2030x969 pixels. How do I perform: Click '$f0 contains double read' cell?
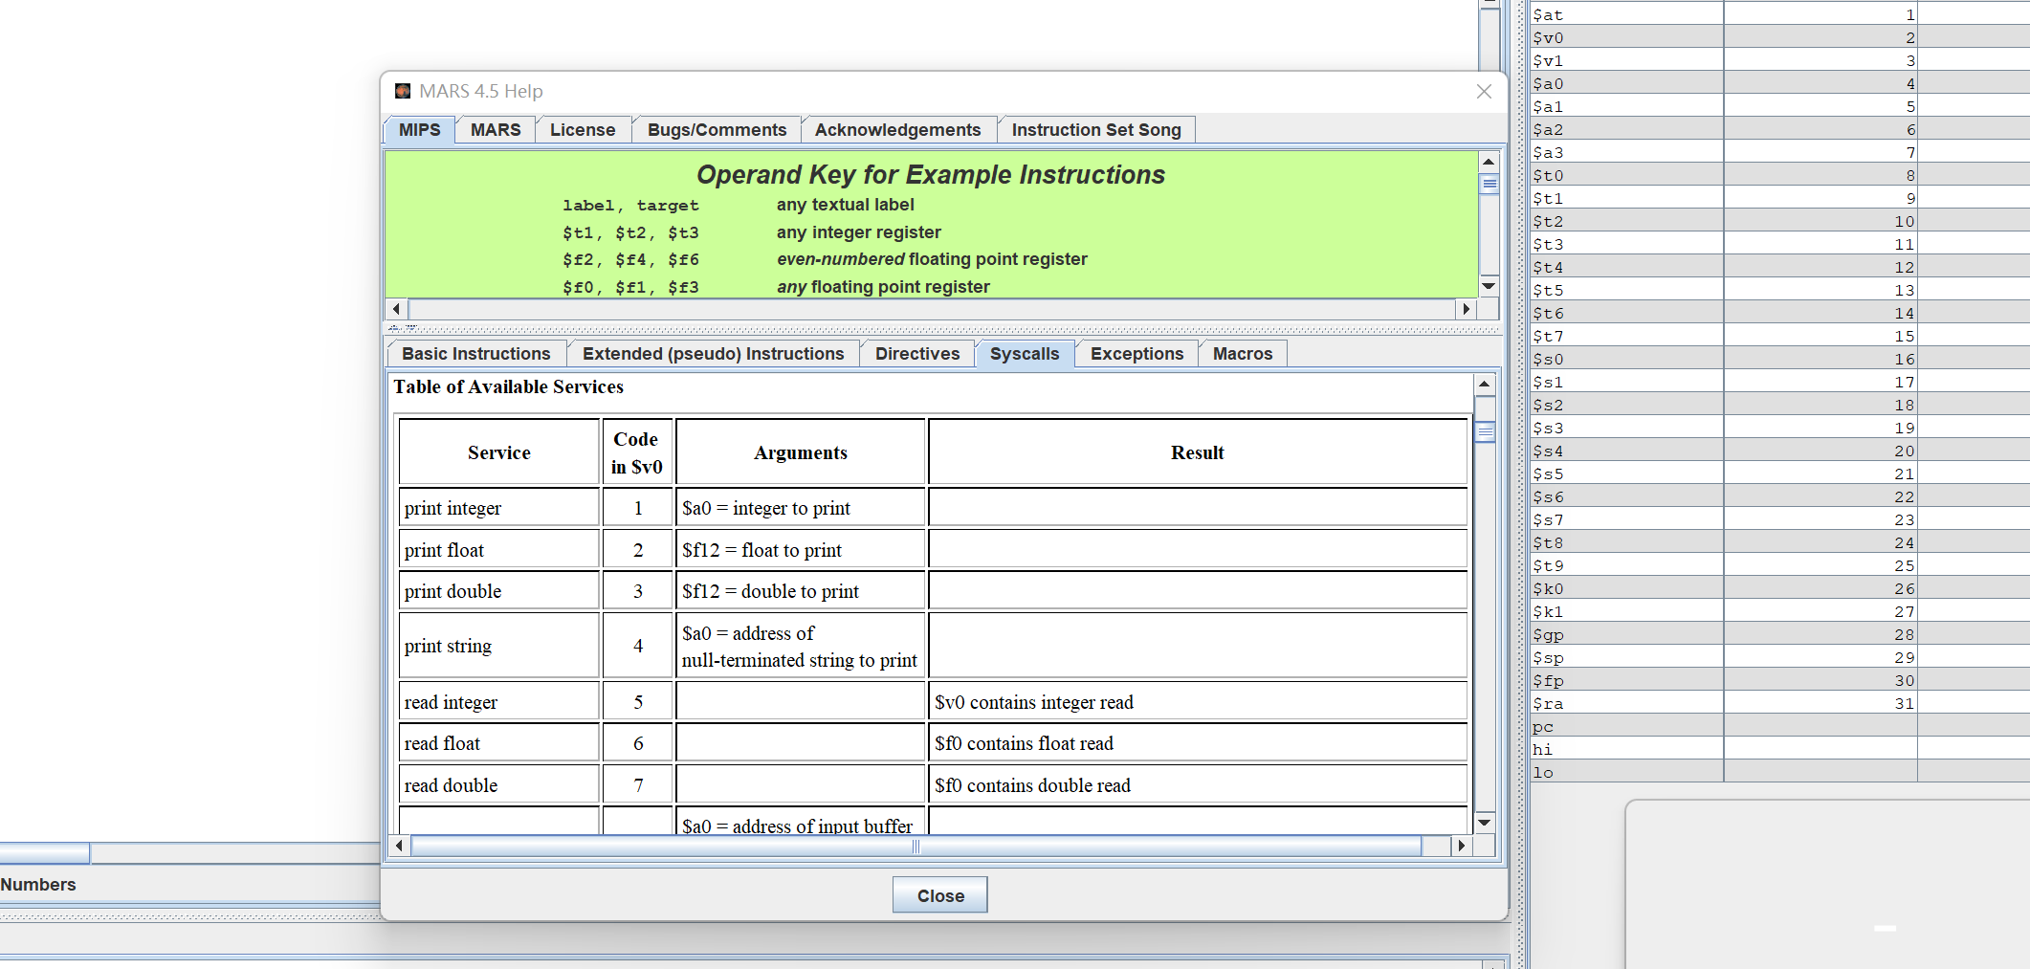pos(1198,785)
